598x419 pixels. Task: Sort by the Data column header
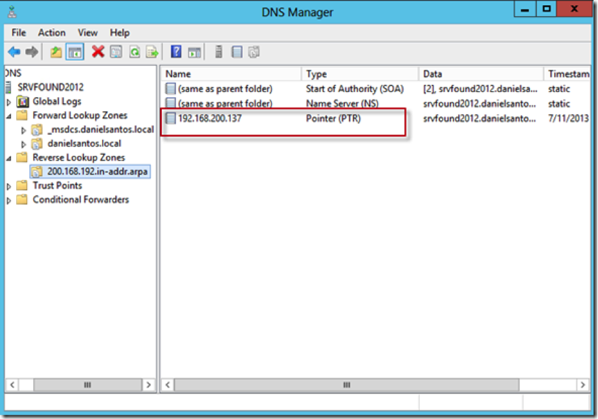[482, 74]
